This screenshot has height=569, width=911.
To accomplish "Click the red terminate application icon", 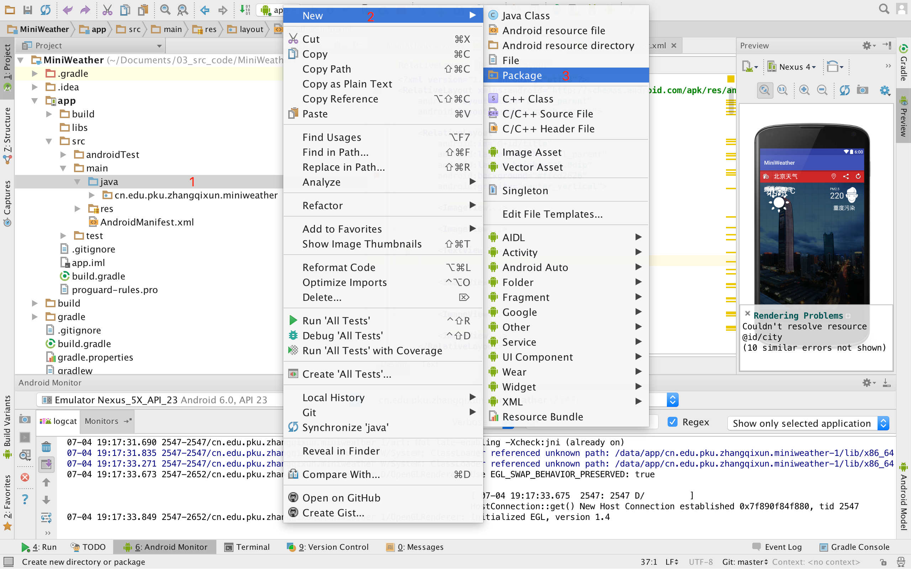I will click(25, 477).
